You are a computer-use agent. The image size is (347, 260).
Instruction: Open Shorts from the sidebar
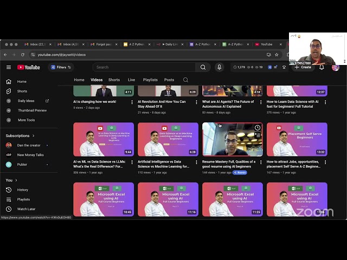click(22, 91)
